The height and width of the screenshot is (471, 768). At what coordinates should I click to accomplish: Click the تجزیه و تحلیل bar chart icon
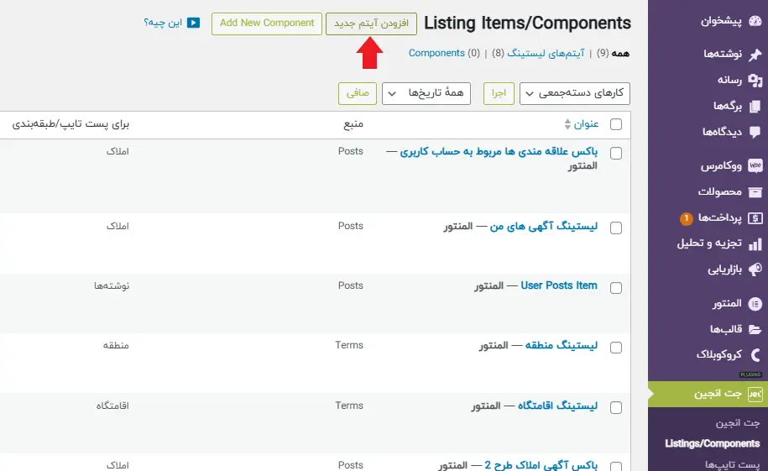(755, 243)
